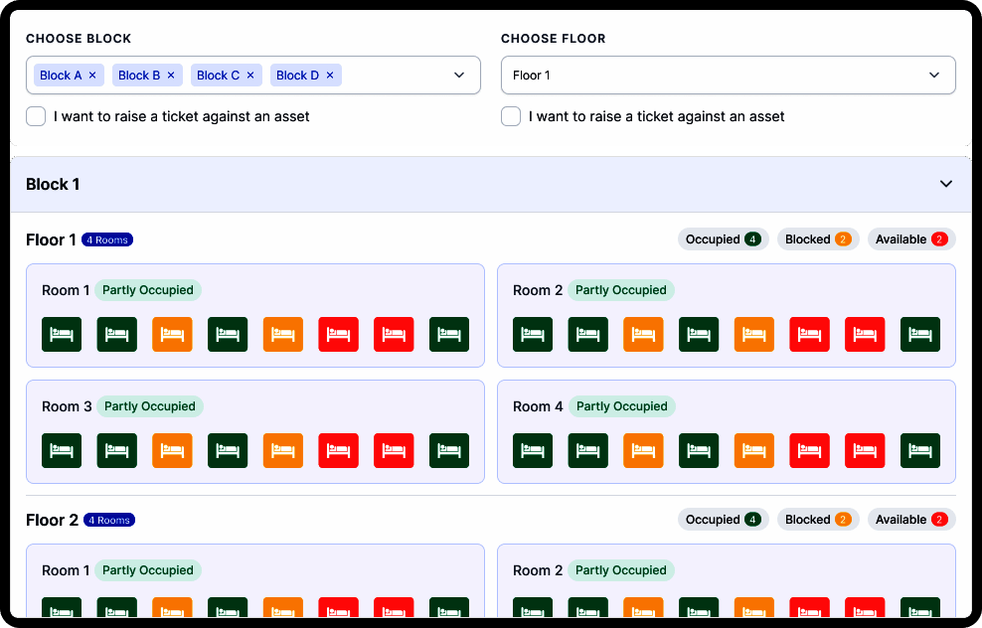Open the Choose Block dropdown arrow
Viewport: 982px width, 628px height.
coord(459,76)
